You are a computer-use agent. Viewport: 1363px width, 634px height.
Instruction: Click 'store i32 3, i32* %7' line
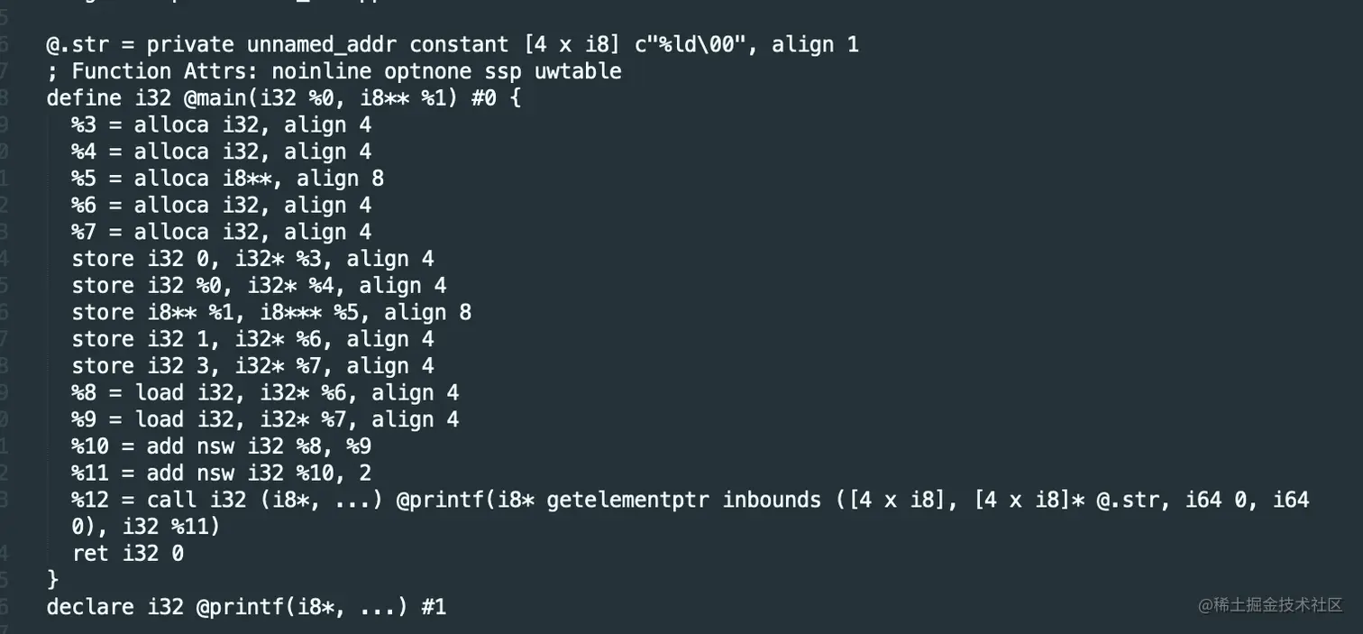253,365
